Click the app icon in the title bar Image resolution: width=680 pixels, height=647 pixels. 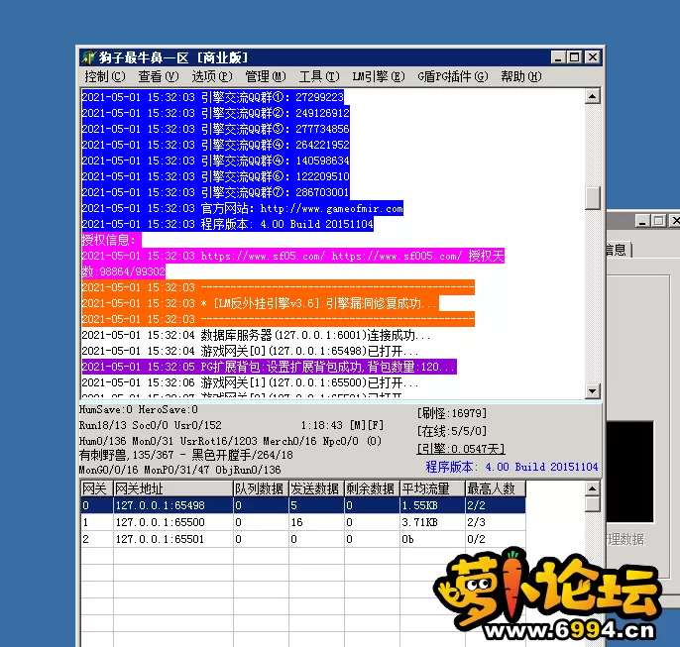pyautogui.click(x=89, y=57)
